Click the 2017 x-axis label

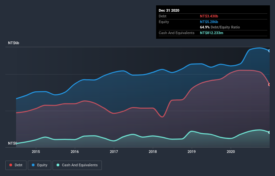coord(114,152)
